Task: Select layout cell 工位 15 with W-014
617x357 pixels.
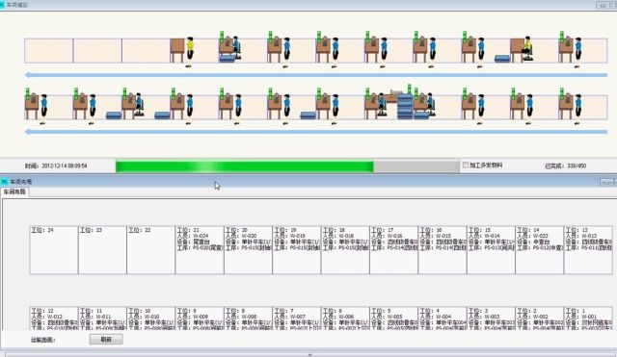Action: pos(491,250)
